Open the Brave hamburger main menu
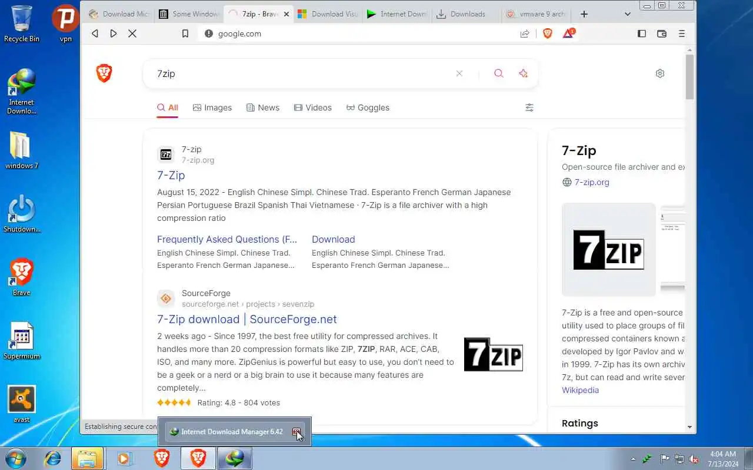 (x=682, y=33)
